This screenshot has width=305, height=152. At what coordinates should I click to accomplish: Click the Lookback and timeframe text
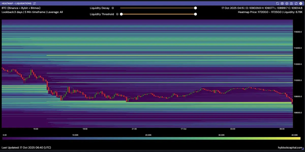32,12
